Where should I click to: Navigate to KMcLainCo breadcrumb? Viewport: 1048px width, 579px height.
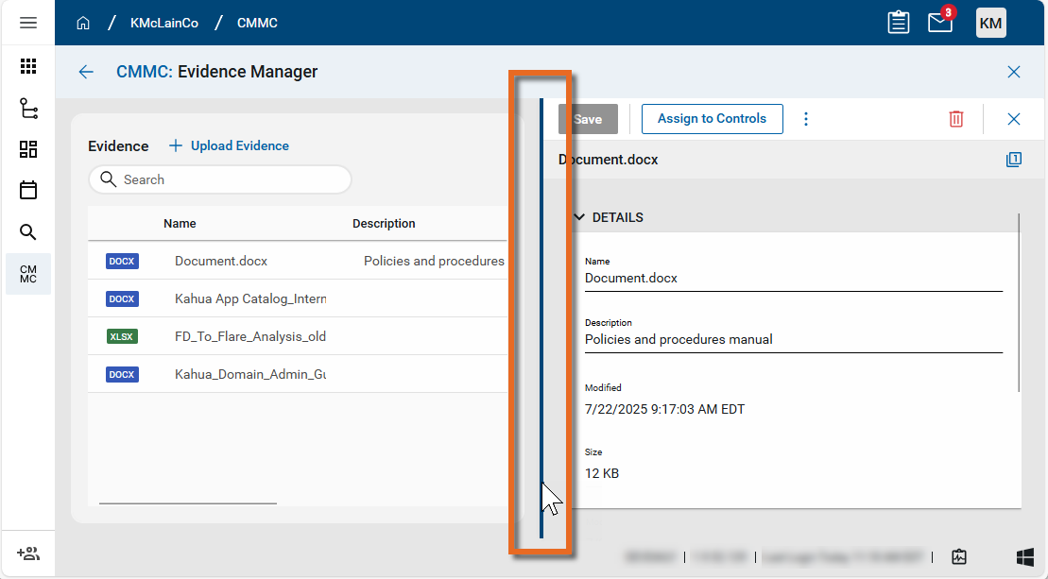coord(164,23)
